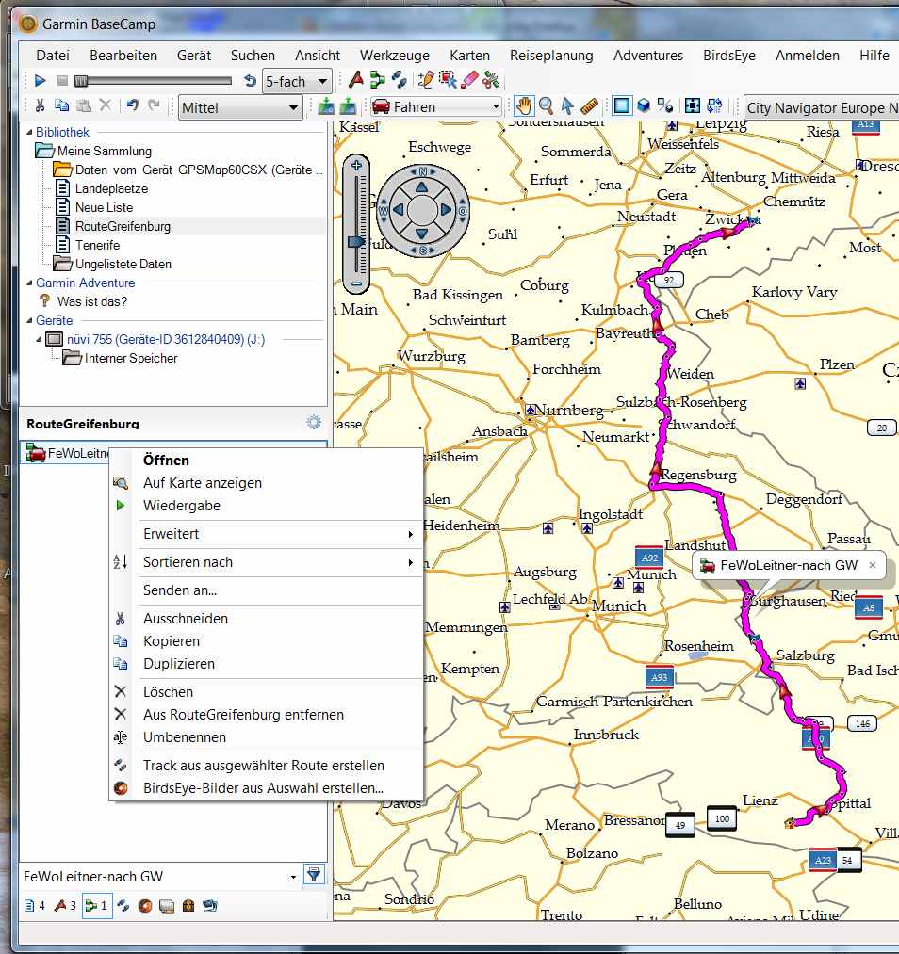Screen dimensions: 899x954
Task: Click the center on selection icon
Action: [692, 105]
